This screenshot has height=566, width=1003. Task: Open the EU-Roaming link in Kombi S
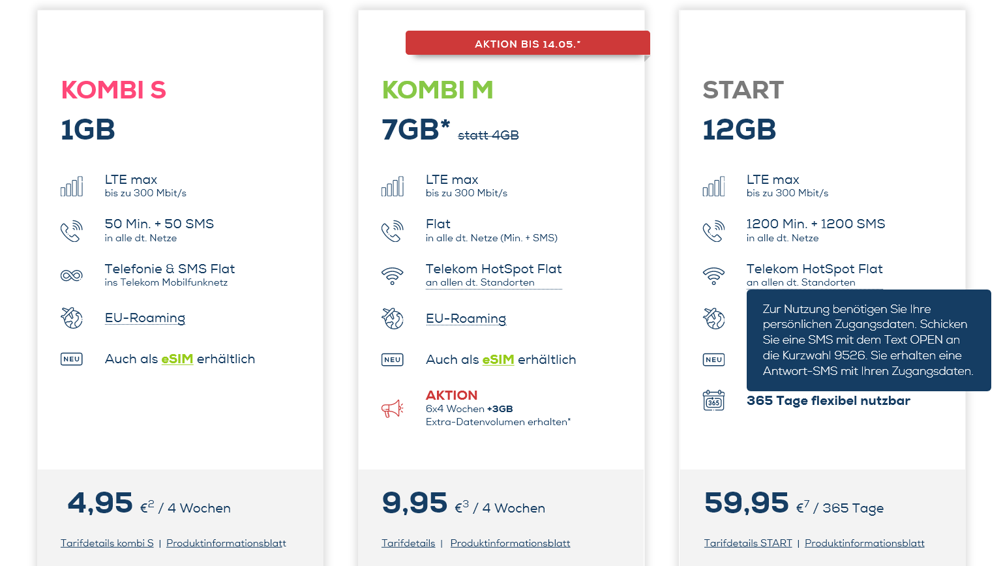click(x=145, y=318)
